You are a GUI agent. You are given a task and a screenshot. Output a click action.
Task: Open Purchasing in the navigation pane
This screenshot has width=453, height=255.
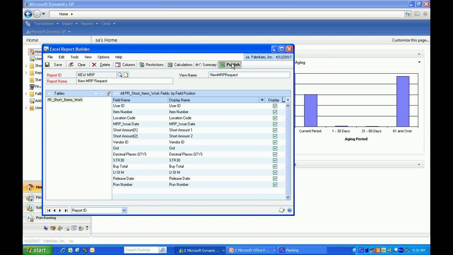click(46, 218)
